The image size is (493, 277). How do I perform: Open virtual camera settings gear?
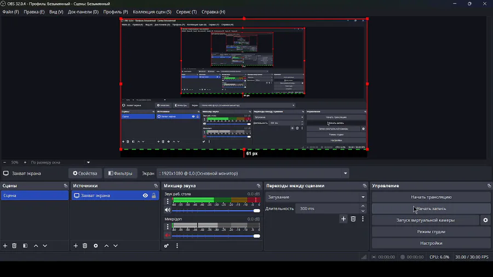485,220
